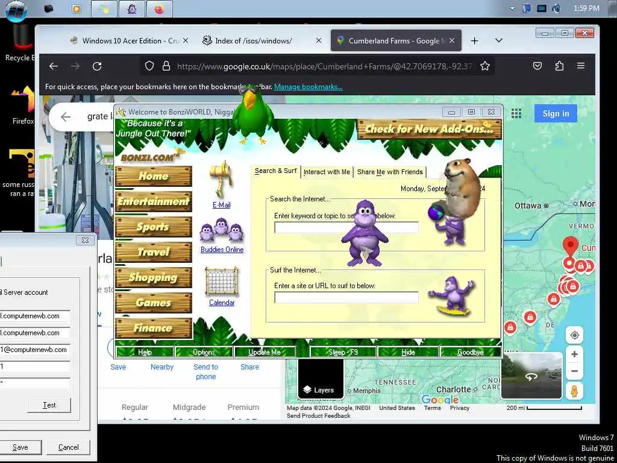617x463 pixels.
Task: Click the BonziWORLD Options button
Action: (204, 352)
